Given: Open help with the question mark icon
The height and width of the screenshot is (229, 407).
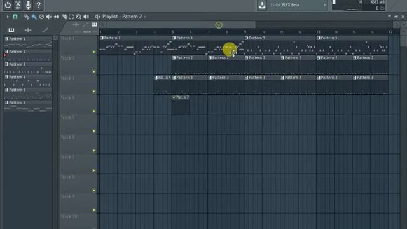Looking at the screenshot, I should click(38, 5).
